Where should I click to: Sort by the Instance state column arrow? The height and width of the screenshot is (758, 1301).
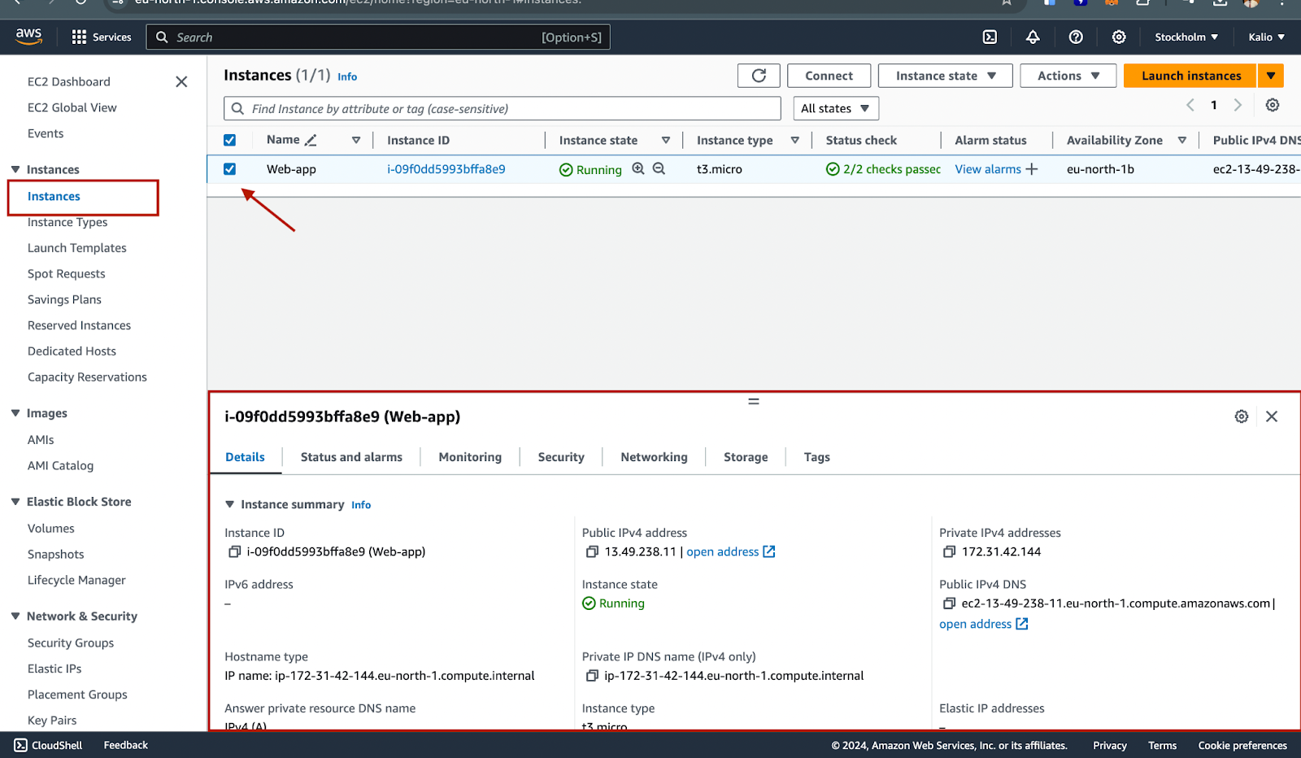(666, 140)
